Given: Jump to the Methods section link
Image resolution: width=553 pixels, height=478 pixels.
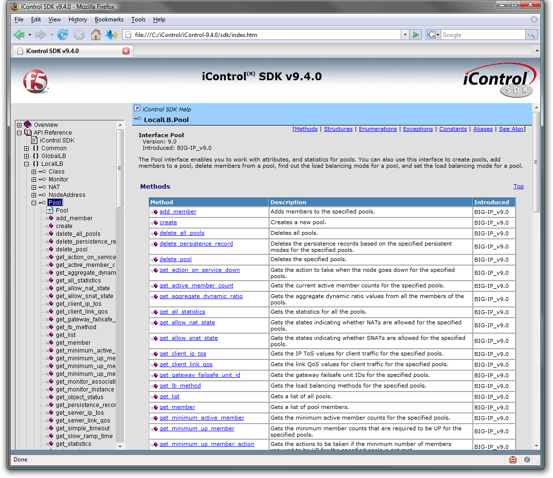Looking at the screenshot, I should click(x=306, y=129).
